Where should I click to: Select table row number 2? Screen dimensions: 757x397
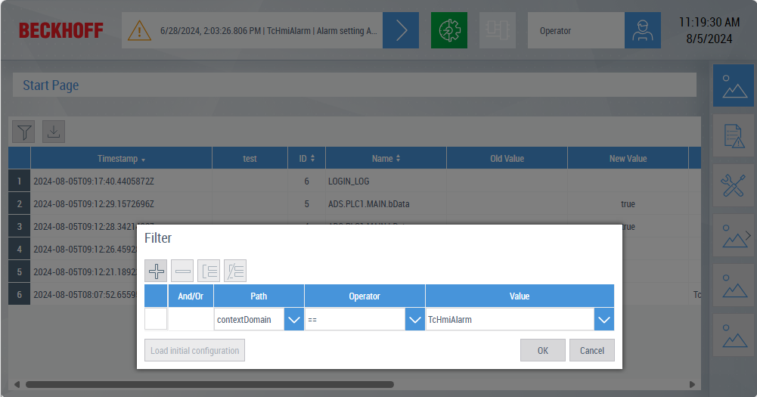pyautogui.click(x=20, y=204)
